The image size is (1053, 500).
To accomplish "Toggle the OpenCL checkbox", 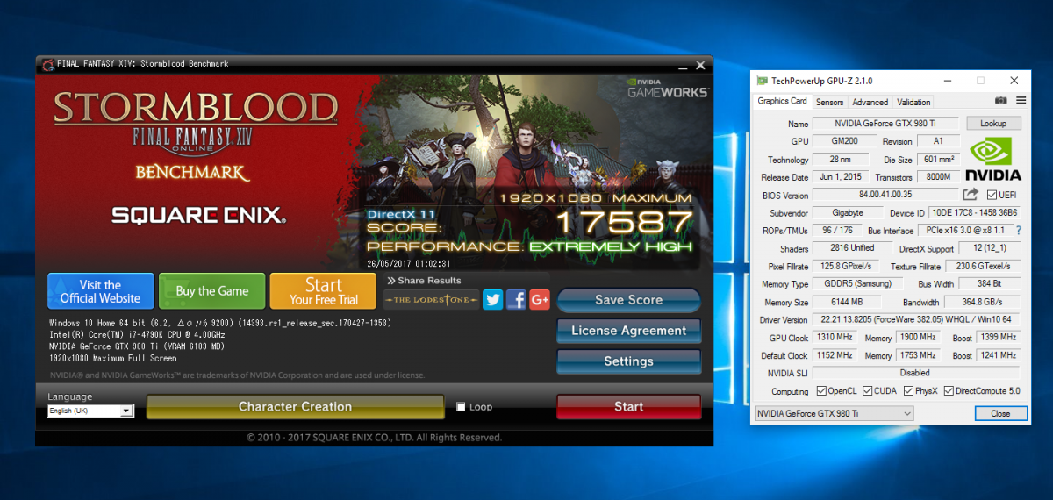I will coord(821,391).
